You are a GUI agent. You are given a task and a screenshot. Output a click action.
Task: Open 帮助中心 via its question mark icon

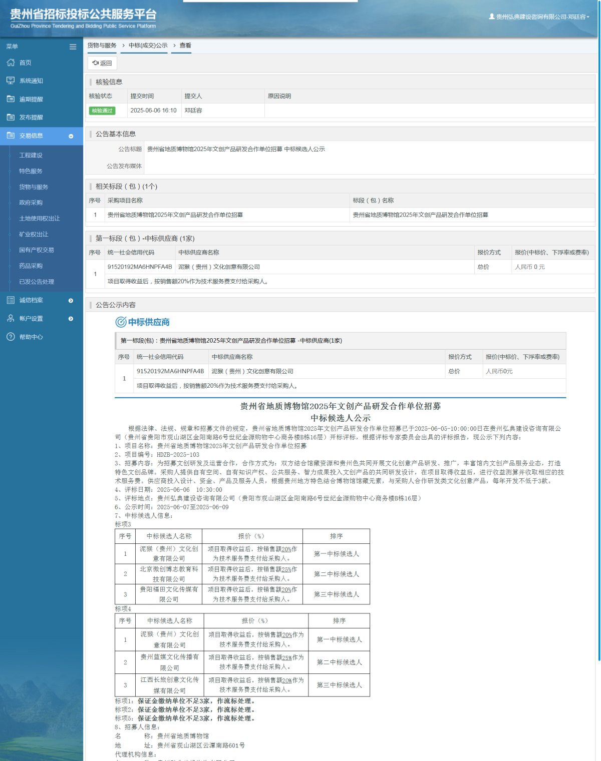(10, 337)
